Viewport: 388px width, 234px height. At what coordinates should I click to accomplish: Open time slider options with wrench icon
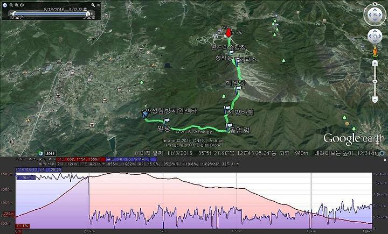pos(93,5)
